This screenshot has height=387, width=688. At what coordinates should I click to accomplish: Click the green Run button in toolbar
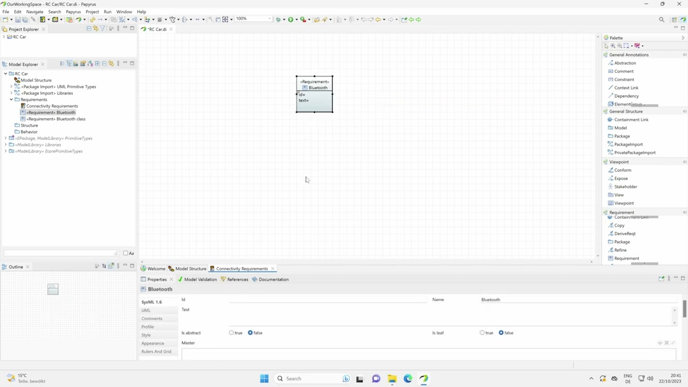click(x=290, y=19)
